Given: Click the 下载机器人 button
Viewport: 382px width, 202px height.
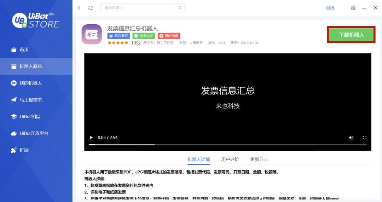Looking at the screenshot, I should tap(351, 35).
